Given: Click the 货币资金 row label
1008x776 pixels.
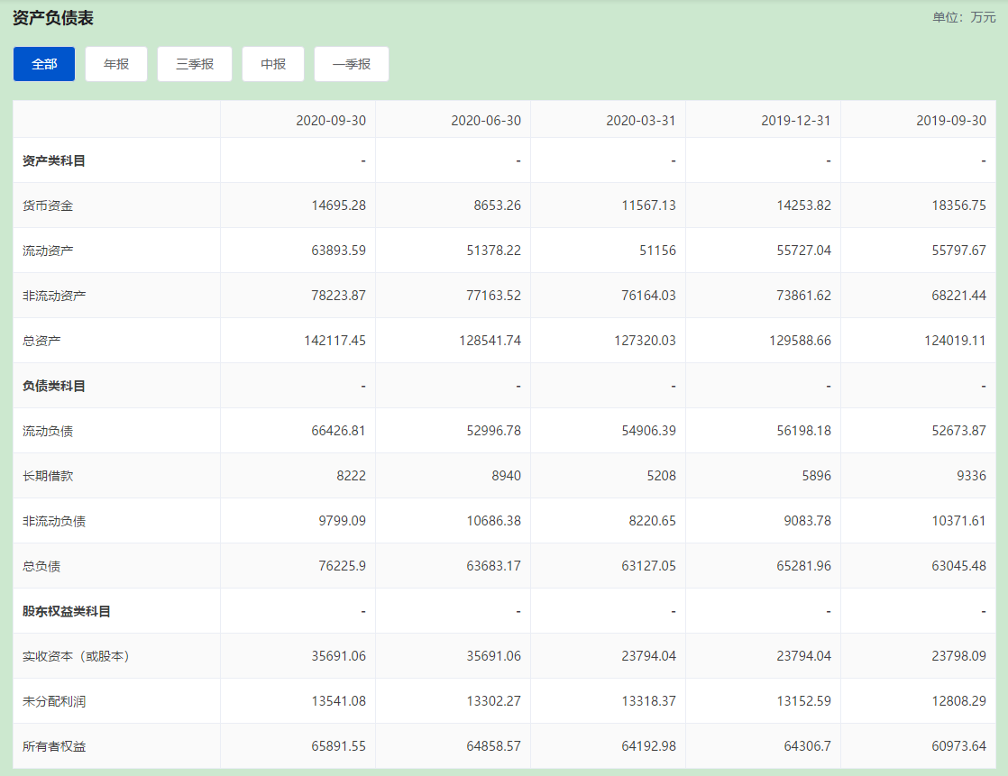Looking at the screenshot, I should [x=48, y=205].
